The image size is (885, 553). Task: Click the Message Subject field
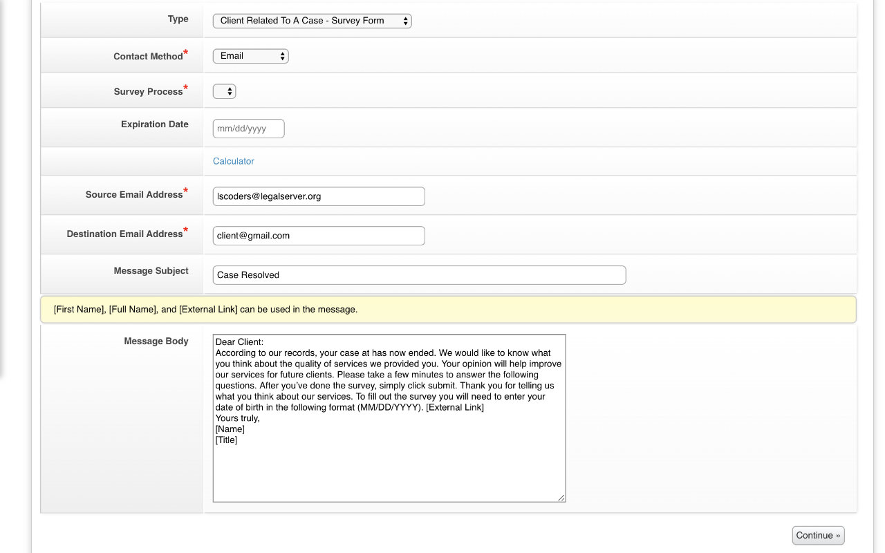[x=419, y=275]
